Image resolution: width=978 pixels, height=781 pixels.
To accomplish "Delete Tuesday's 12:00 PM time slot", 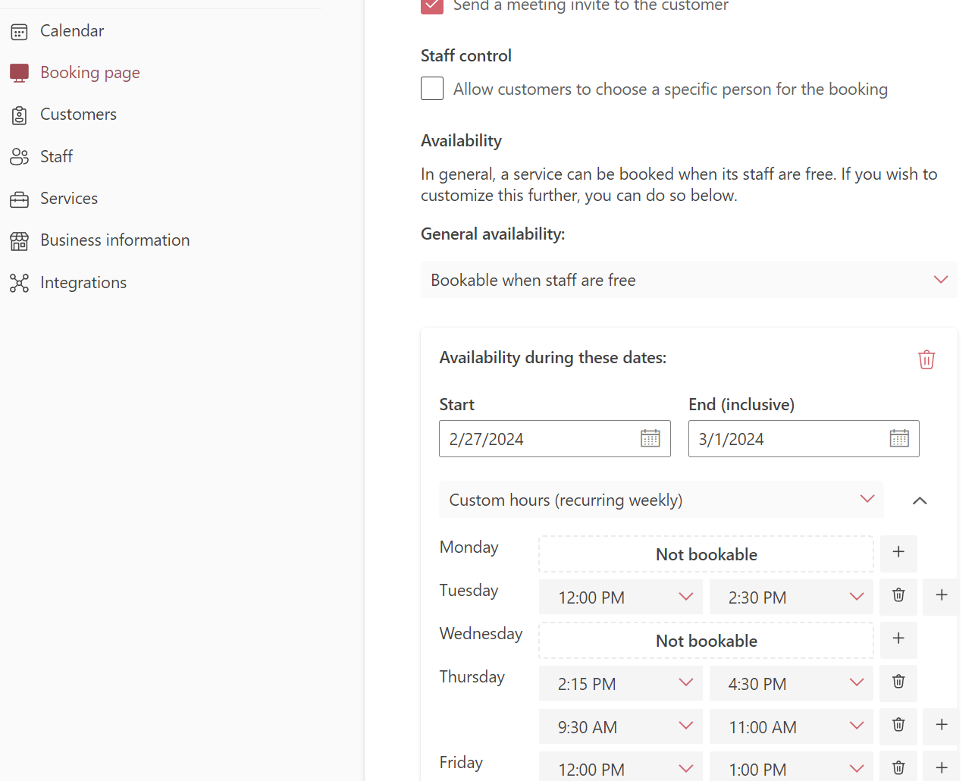I will (x=898, y=596).
